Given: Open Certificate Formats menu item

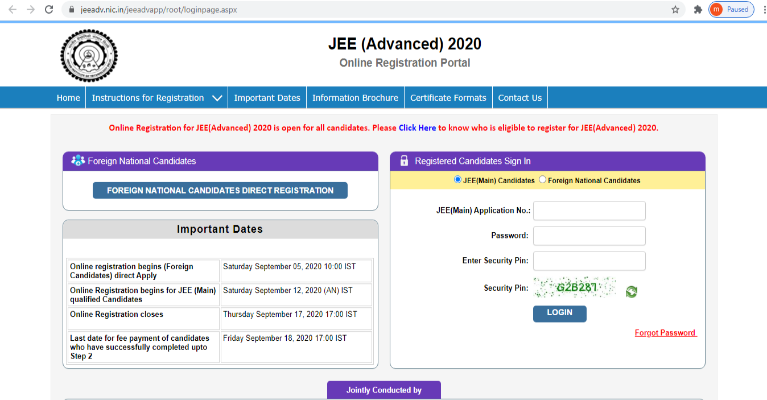Looking at the screenshot, I should 448,98.
